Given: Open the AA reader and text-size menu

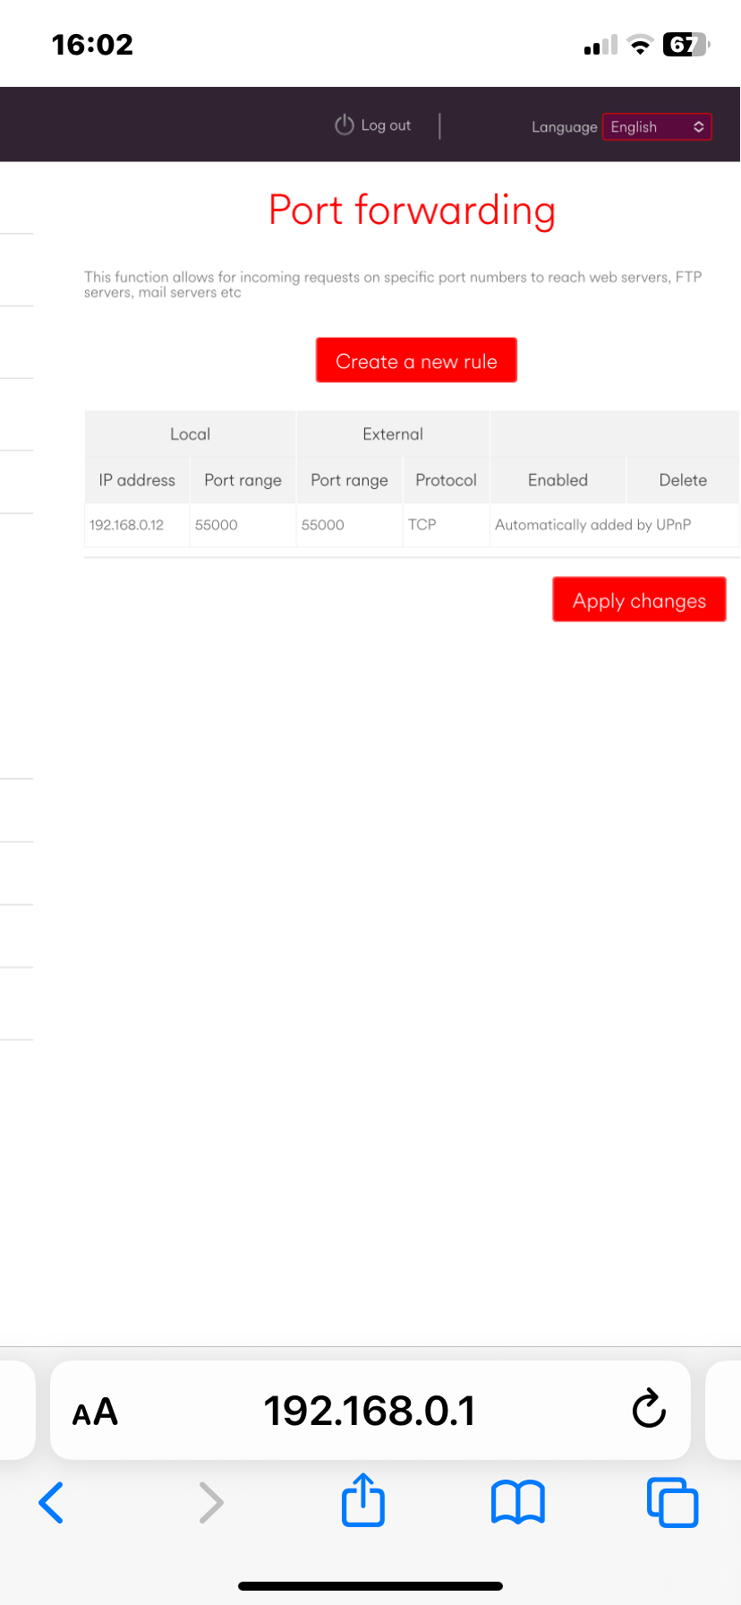Looking at the screenshot, I should coord(95,1412).
